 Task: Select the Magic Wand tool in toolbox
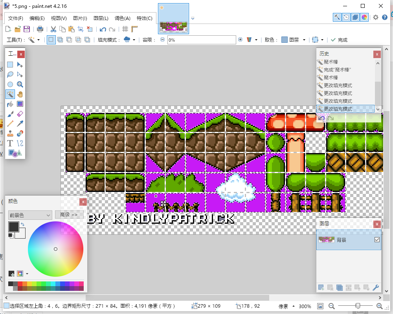10,94
